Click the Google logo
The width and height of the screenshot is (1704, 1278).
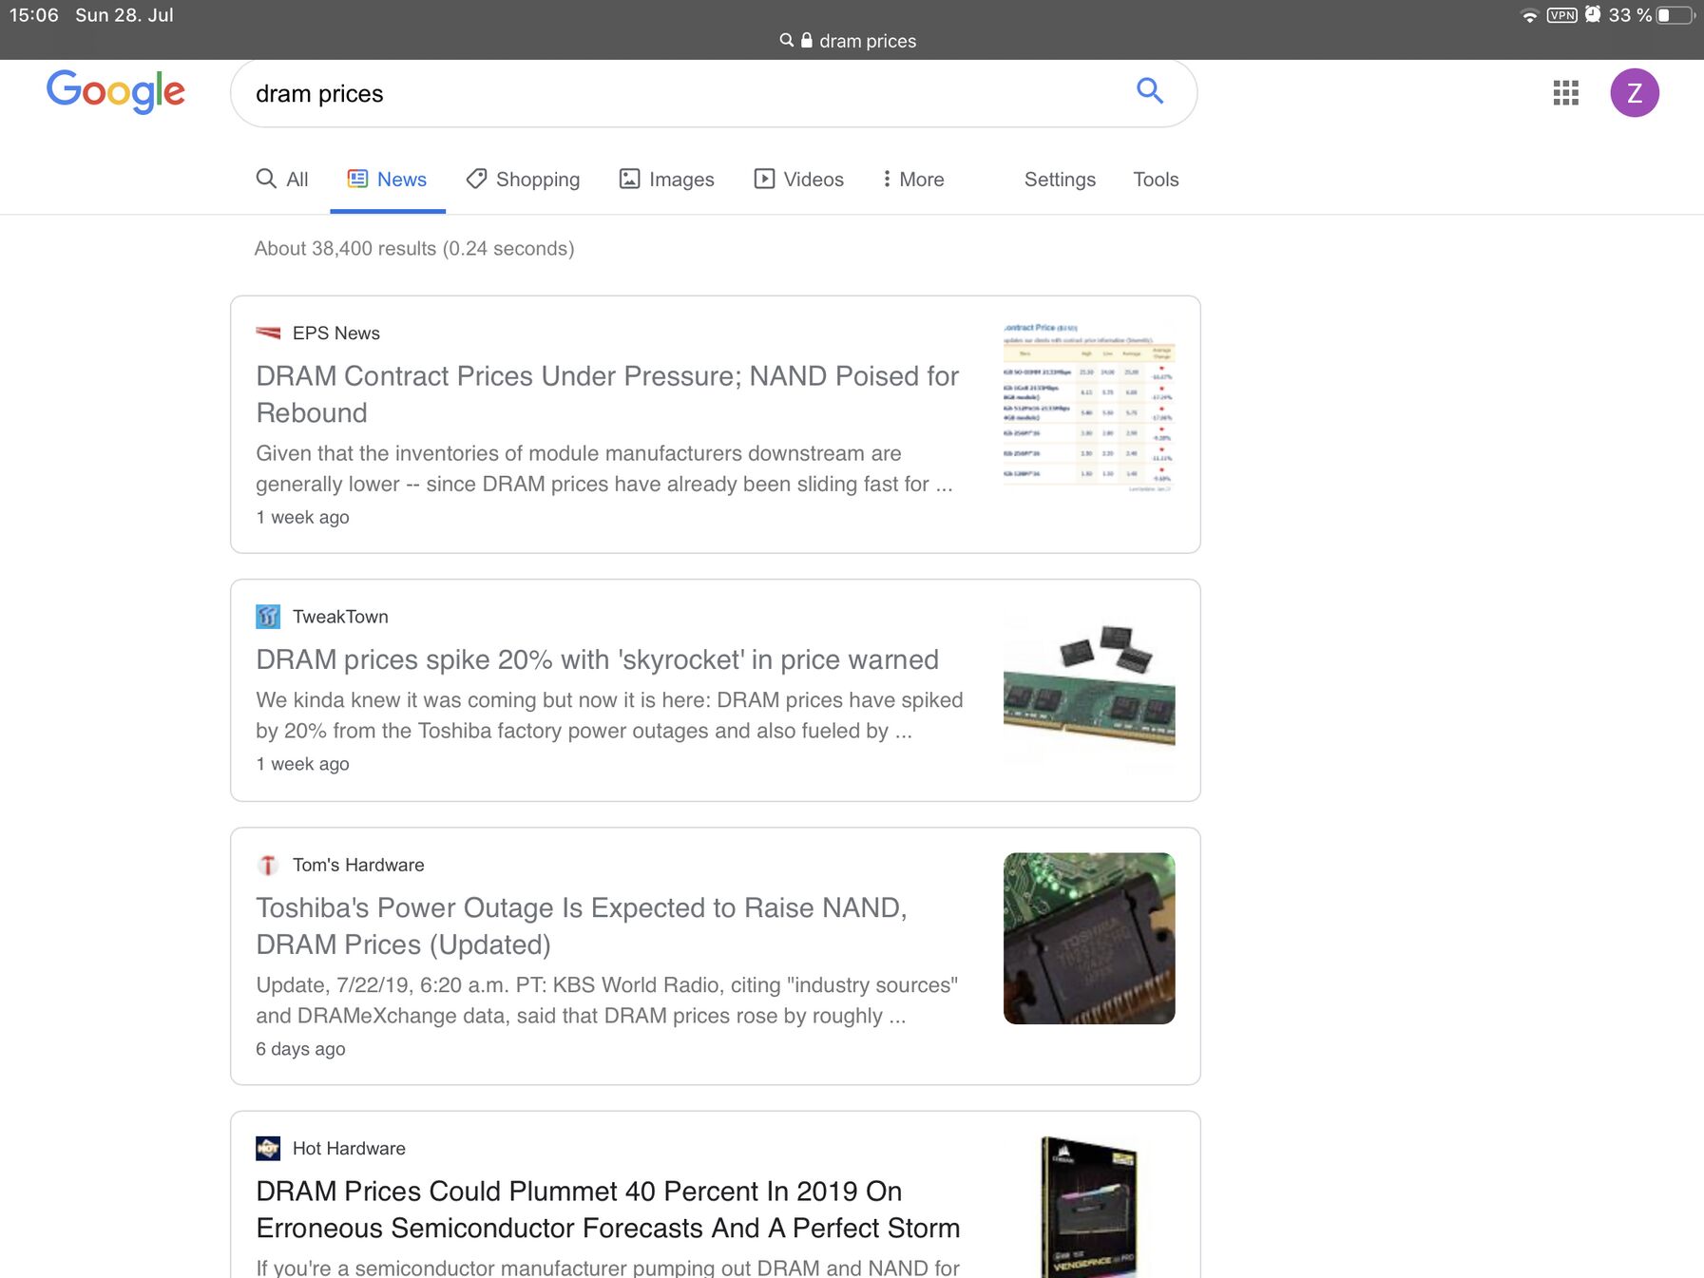click(x=116, y=92)
